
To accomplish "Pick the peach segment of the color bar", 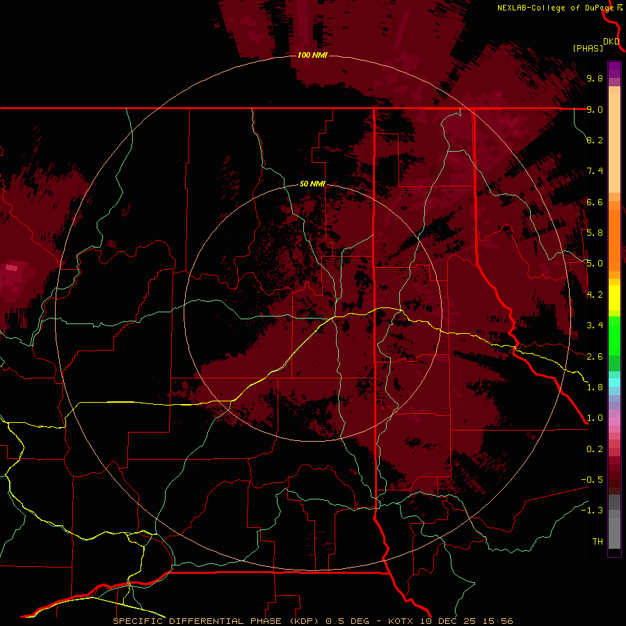I will pyautogui.click(x=614, y=144).
